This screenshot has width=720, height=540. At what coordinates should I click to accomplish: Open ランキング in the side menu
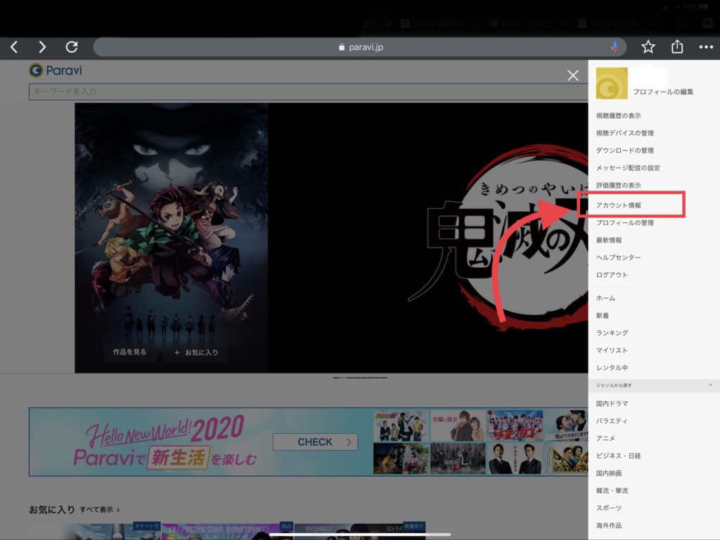point(612,333)
